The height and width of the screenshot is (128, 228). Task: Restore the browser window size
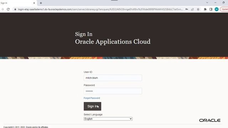(223, 2)
